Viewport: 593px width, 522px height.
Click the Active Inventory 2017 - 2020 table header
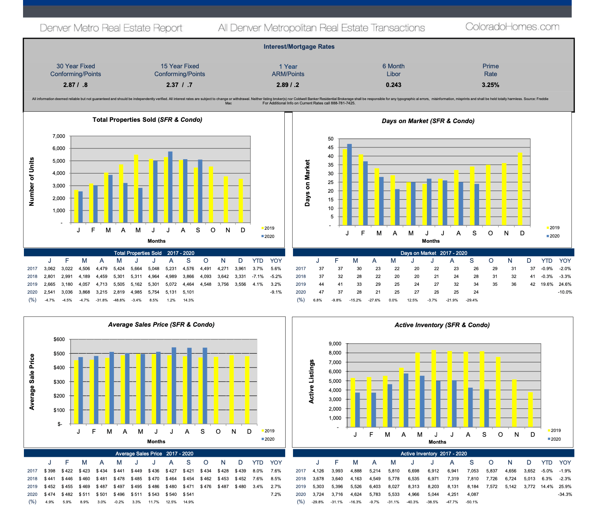(433, 453)
